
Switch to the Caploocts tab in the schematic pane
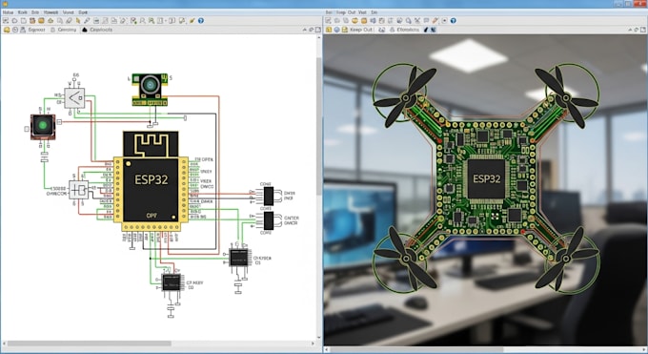click(101, 30)
